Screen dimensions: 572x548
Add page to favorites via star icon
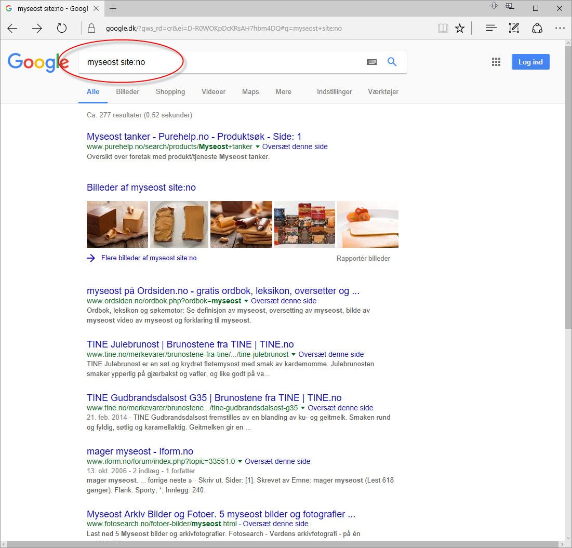460,29
